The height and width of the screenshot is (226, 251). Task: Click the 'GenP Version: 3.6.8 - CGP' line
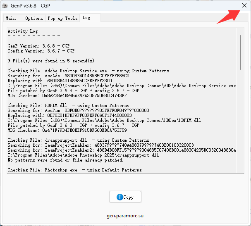pos(38,46)
